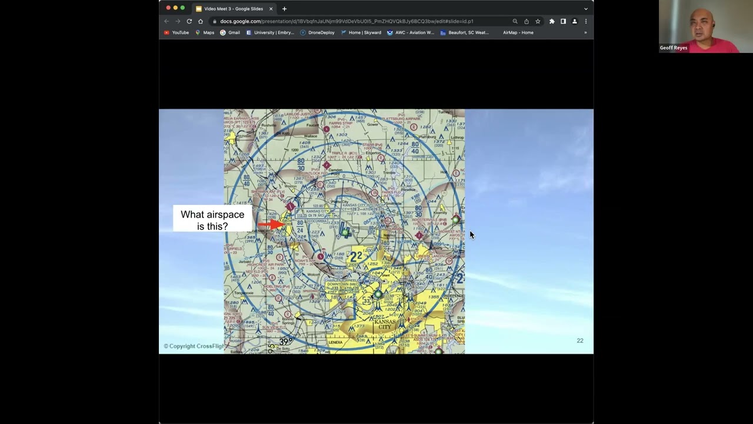The width and height of the screenshot is (753, 424).
Task: Open the AWC - Aviation Weather bookmark
Action: (411, 32)
